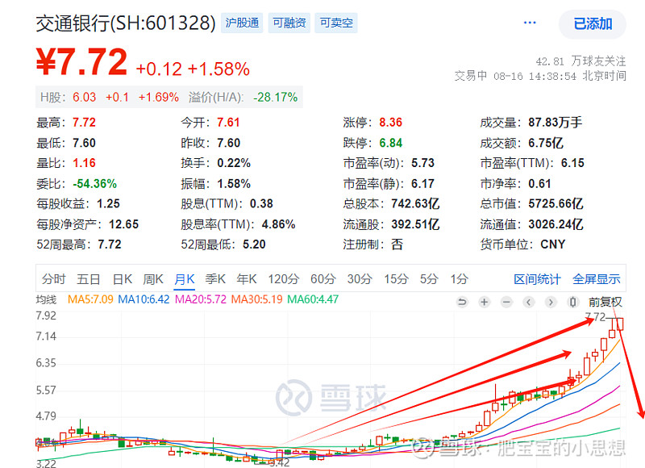Move chart right with the right chevron
The image size is (645, 468).
(551, 302)
